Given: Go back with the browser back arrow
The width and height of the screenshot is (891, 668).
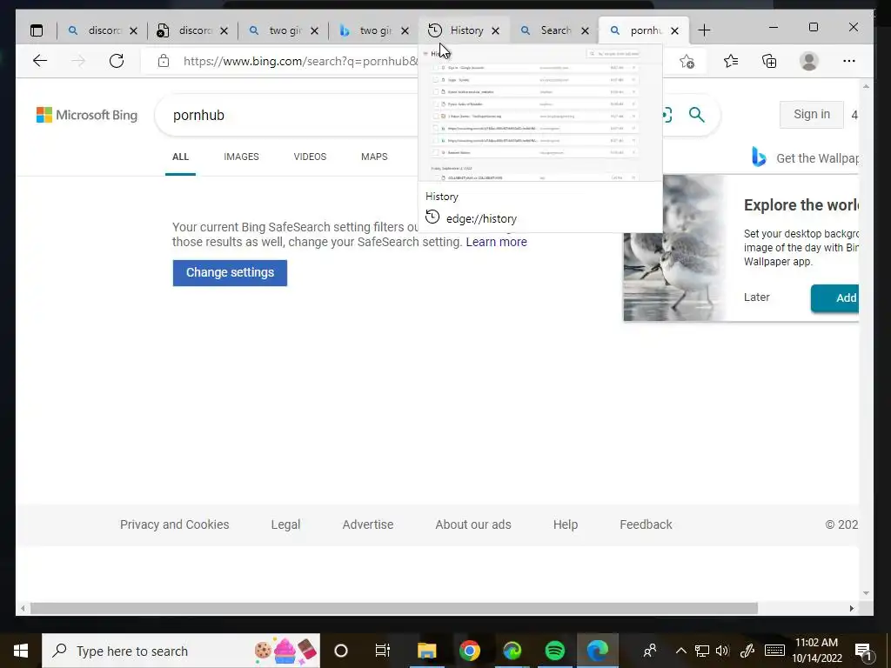Looking at the screenshot, I should coord(40,61).
